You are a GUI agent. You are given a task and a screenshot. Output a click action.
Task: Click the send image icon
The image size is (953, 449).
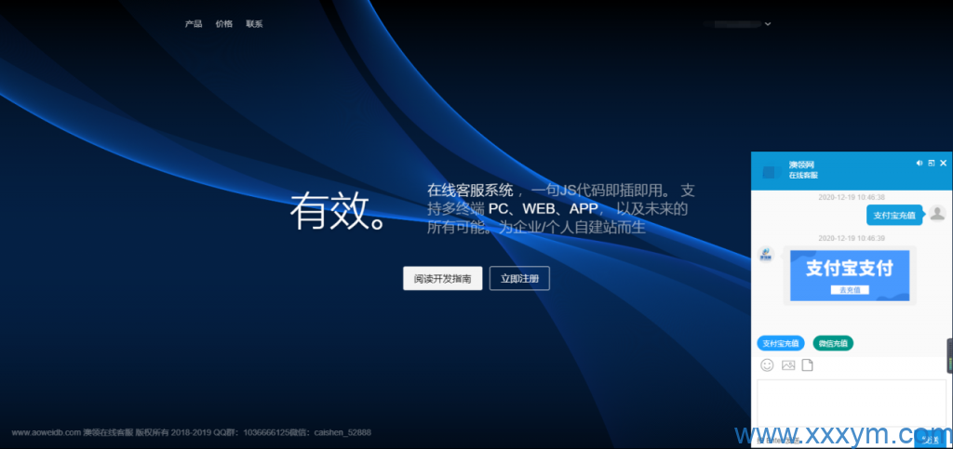788,365
